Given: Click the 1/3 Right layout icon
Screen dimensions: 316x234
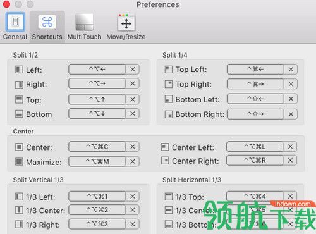Looking at the screenshot, I should [19, 225].
